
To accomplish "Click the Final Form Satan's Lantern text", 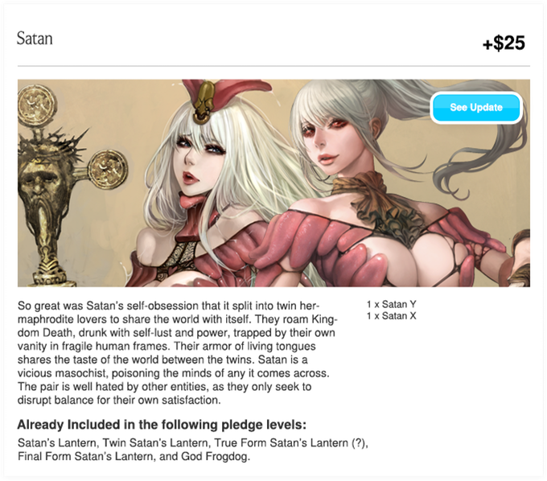I will (85, 456).
